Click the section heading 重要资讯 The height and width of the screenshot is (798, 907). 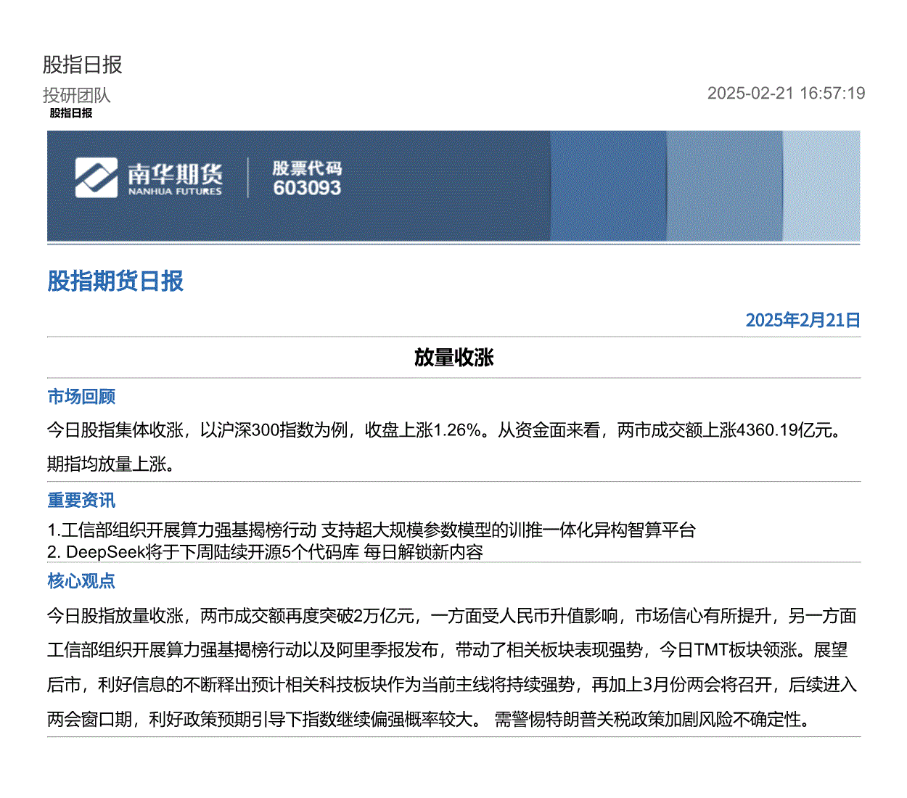click(81, 500)
